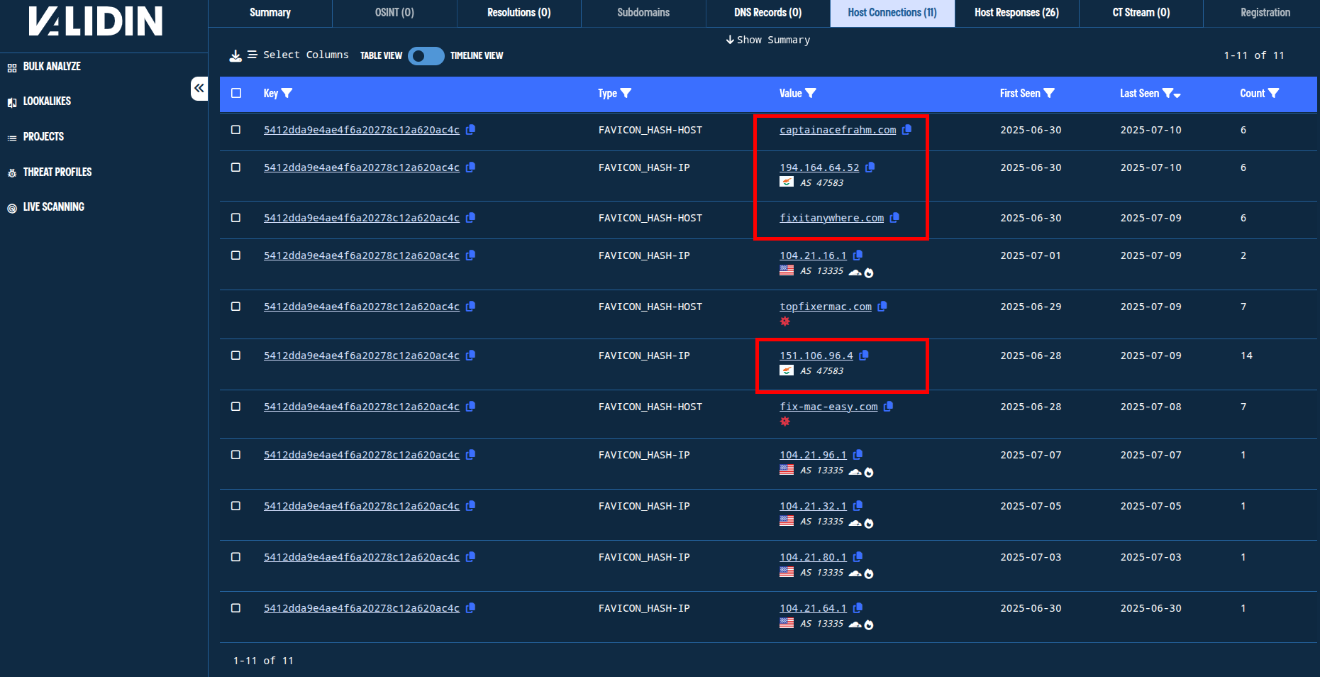
Task: Click malicious tag icon under topfixermac.com
Action: 784,321
